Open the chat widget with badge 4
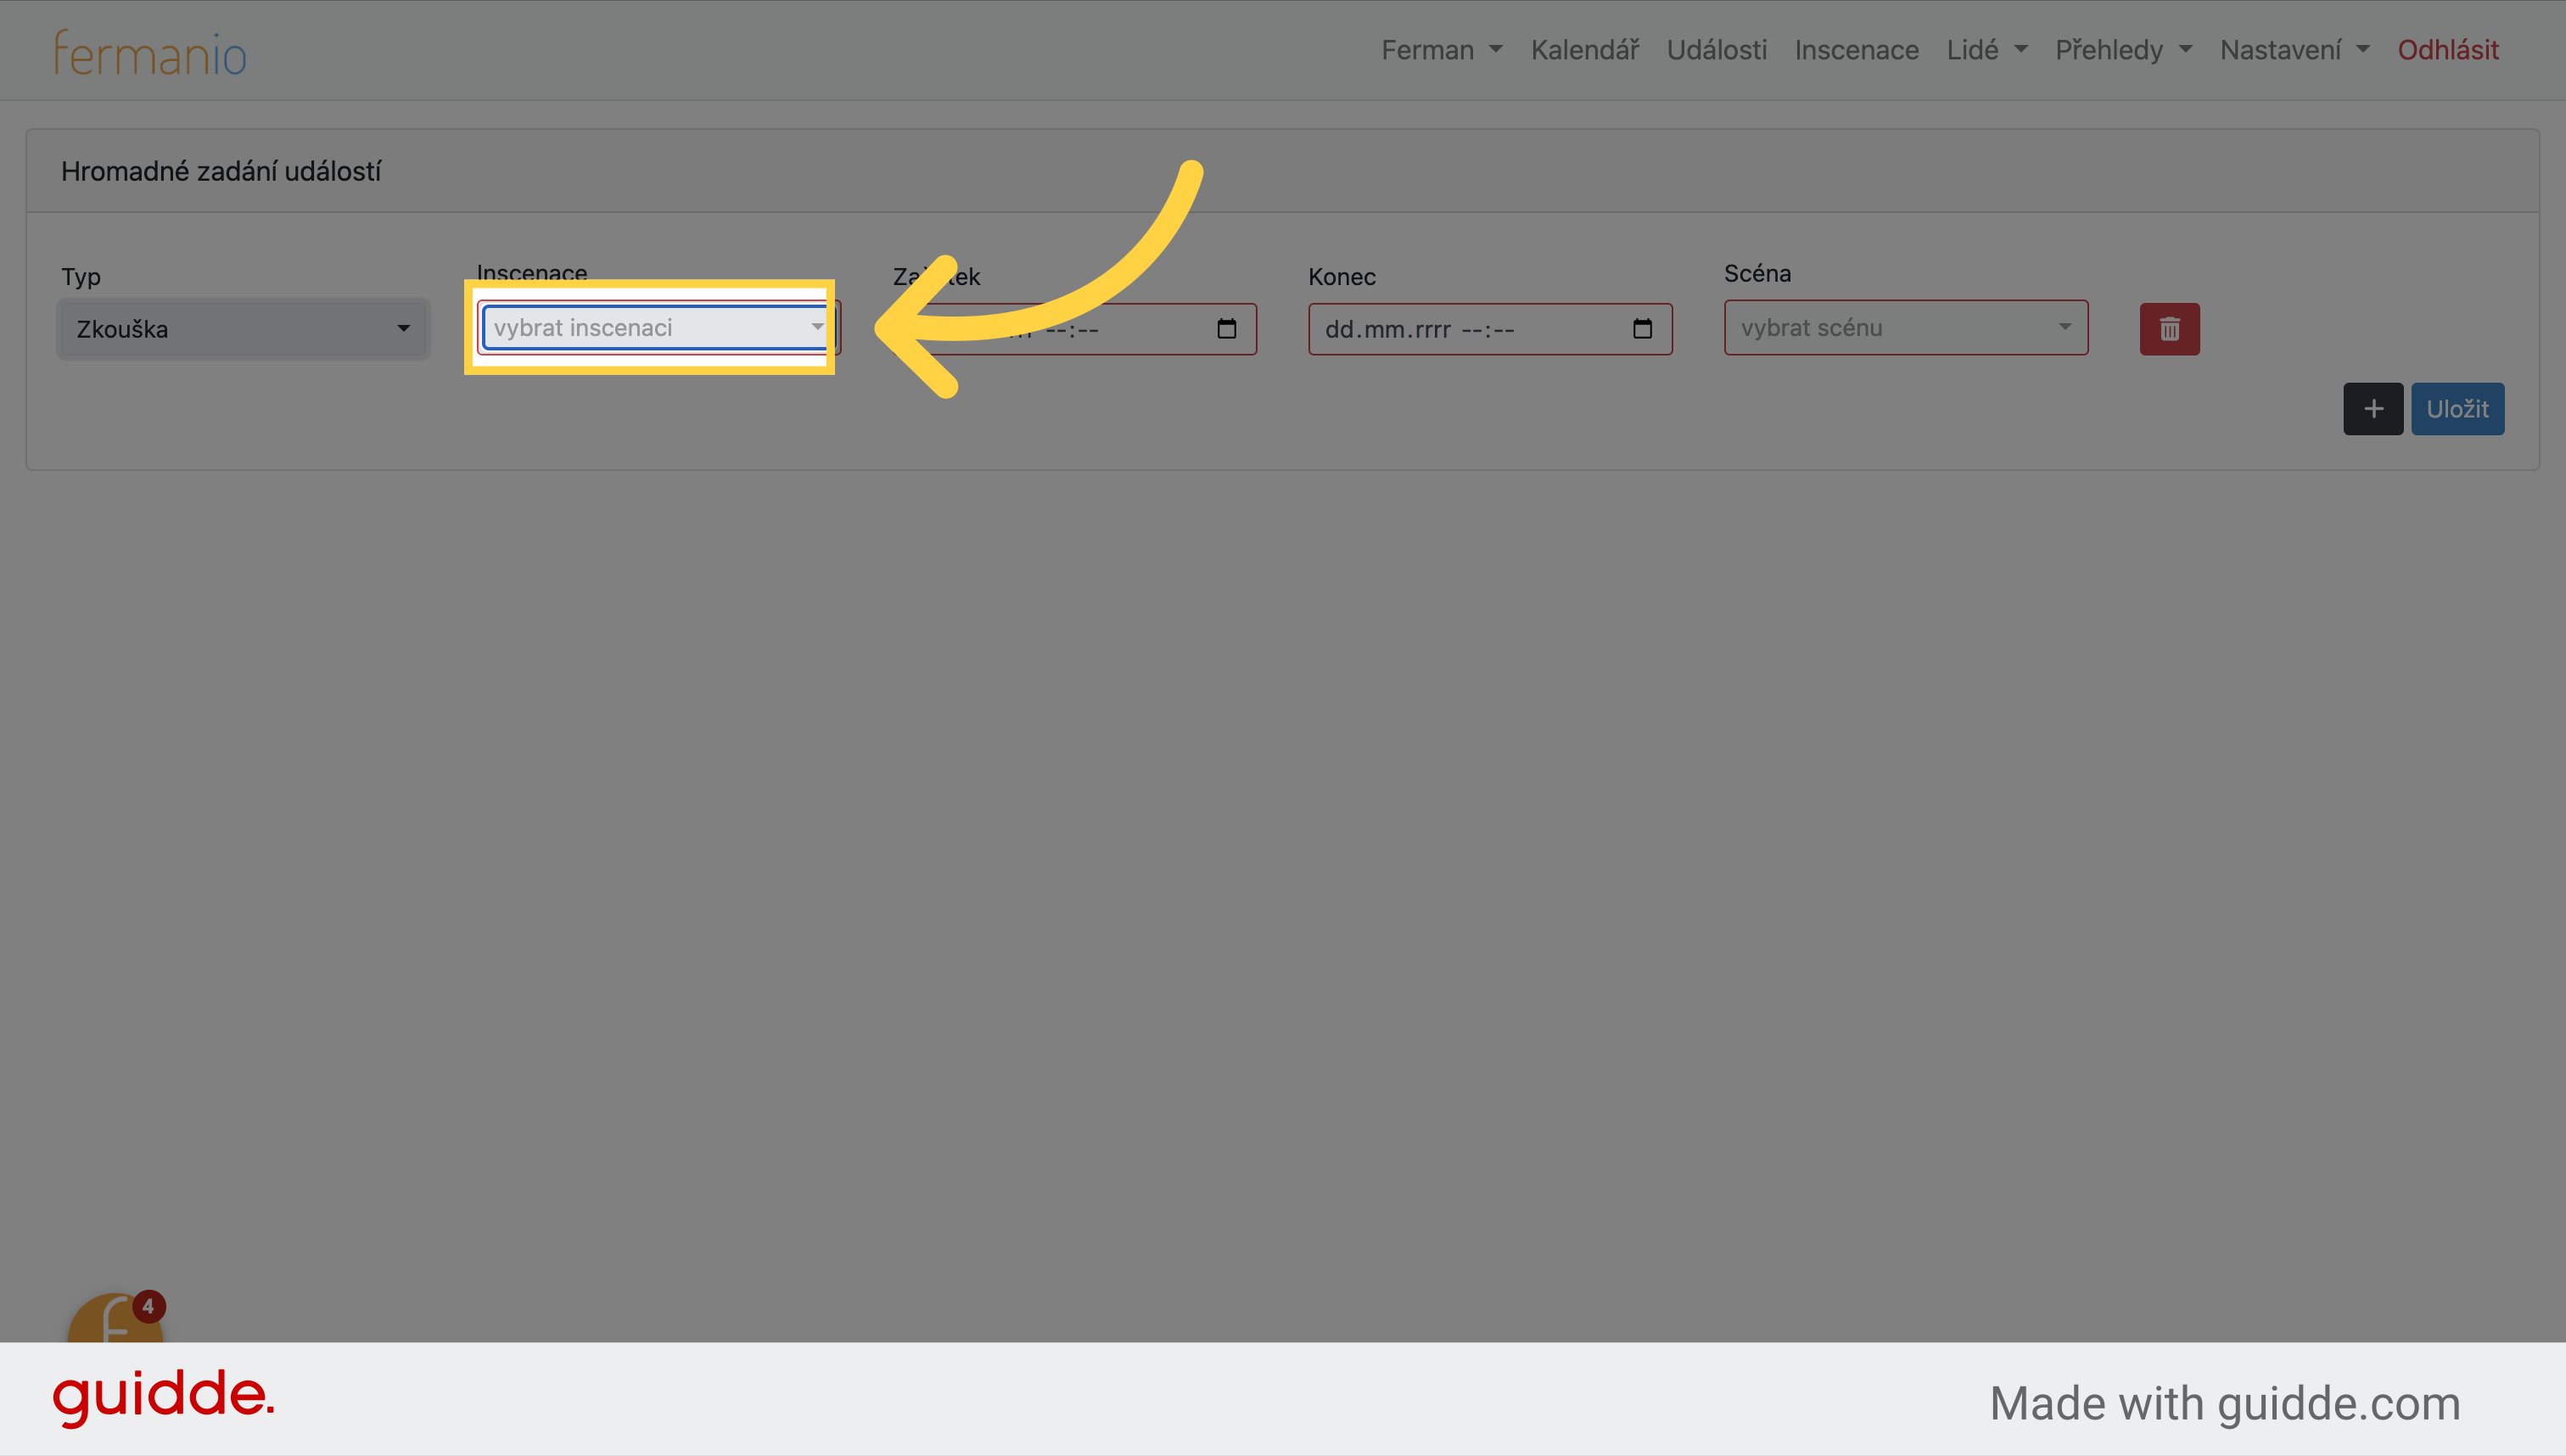 coord(116,1318)
